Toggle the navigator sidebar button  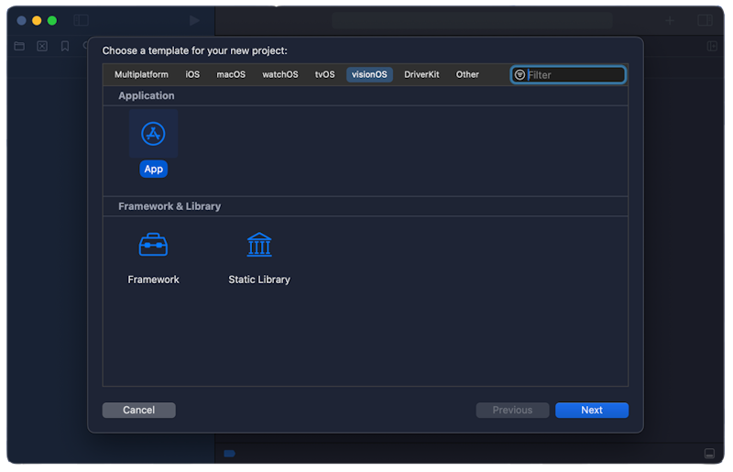coord(82,20)
